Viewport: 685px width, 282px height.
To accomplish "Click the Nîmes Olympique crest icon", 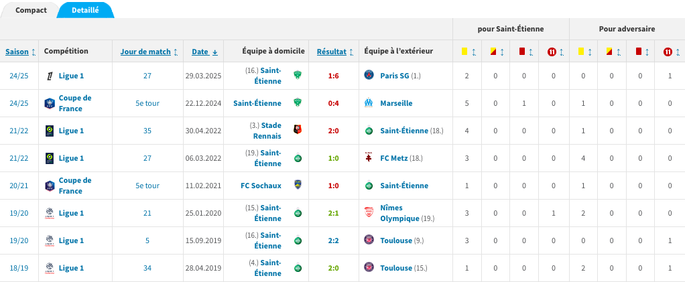I will coord(368,213).
